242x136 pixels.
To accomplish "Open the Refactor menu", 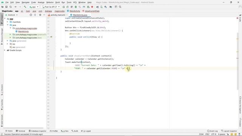I will coord(50,2).
